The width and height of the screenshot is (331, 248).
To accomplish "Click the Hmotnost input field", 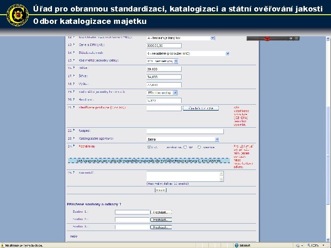I will [164, 101].
